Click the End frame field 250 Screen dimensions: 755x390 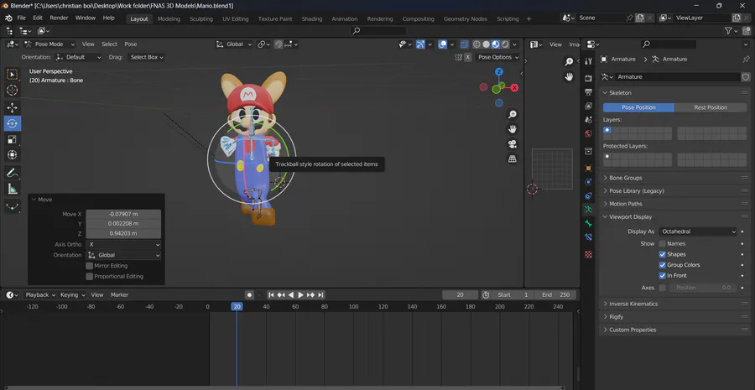click(x=555, y=294)
